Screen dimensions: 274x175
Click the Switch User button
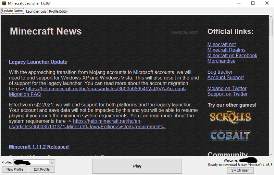tap(240, 170)
